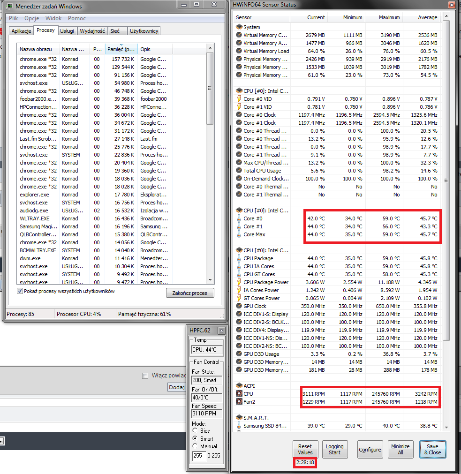Click the Logging Start button

point(334,449)
